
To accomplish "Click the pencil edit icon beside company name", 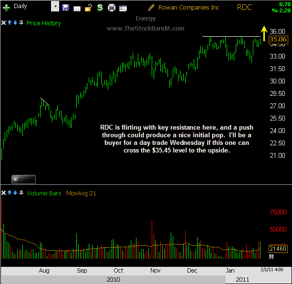I will (151, 7).
